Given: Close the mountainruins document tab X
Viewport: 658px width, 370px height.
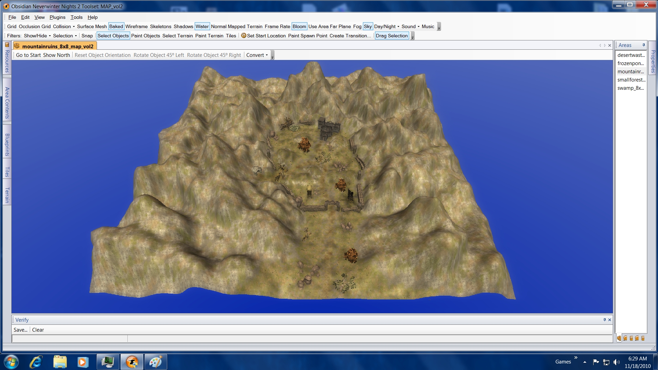Looking at the screenshot, I should [610, 45].
